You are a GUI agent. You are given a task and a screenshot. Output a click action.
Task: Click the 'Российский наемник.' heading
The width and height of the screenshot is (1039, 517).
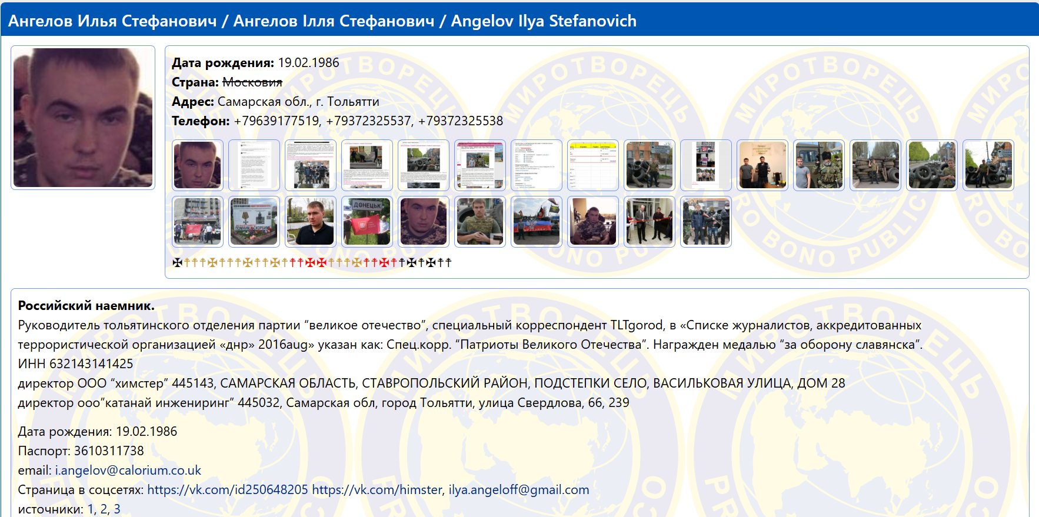pos(86,306)
